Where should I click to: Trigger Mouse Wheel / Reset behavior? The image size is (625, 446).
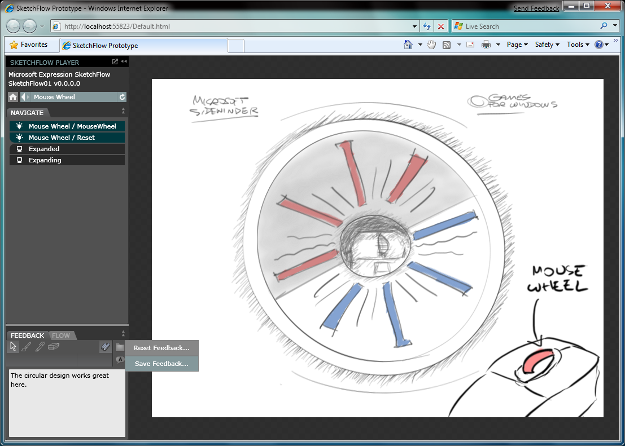[67, 138]
